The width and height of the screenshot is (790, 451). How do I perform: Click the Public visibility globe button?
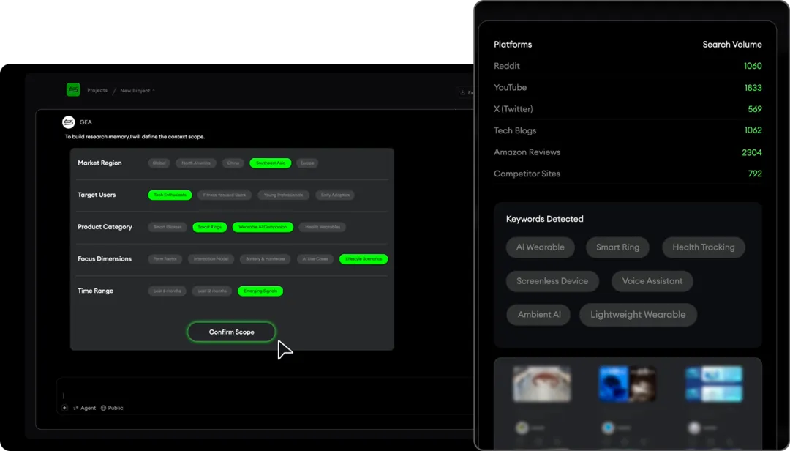pyautogui.click(x=112, y=408)
